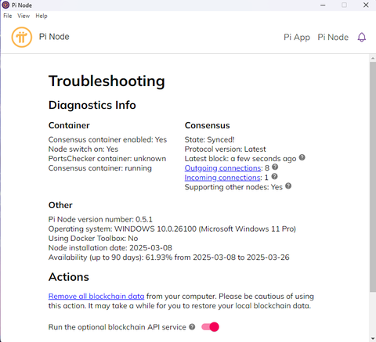The width and height of the screenshot is (376, 342).
Task: Open the notifications bell
Action: click(x=362, y=38)
